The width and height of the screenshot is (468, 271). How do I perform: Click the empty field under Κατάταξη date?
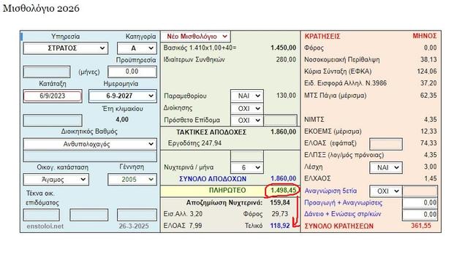pos(53,121)
